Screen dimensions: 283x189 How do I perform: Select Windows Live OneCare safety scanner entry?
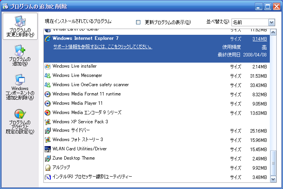point(157,85)
